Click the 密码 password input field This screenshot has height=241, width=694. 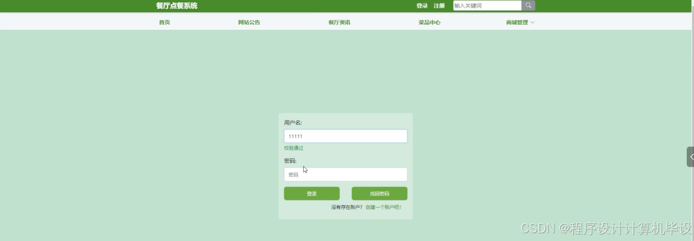[x=346, y=174]
